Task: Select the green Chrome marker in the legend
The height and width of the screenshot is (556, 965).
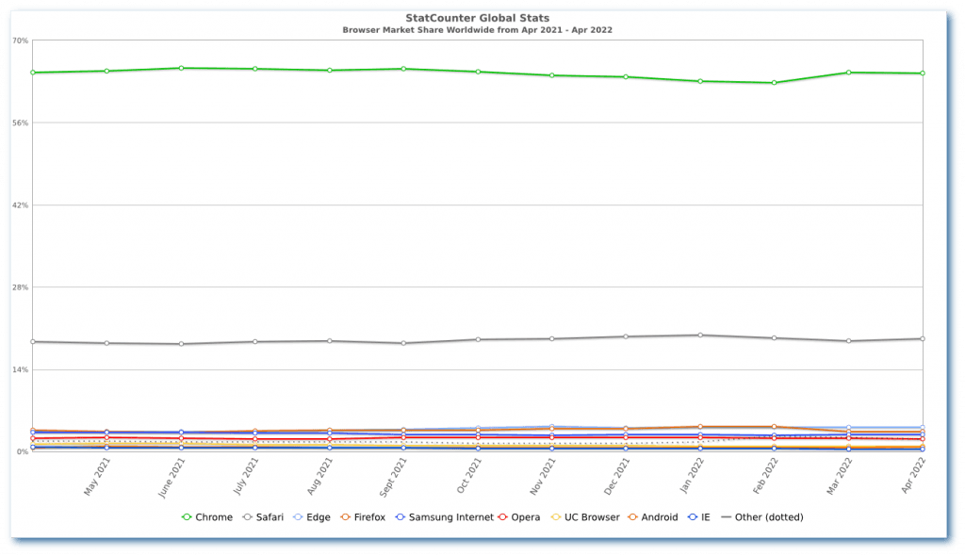Action: pos(188,516)
